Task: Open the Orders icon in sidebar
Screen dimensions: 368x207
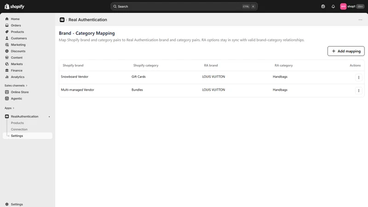Action: click(7, 25)
